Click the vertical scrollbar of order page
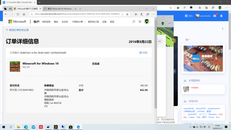Screen dimensions: 231x130 [156, 64]
